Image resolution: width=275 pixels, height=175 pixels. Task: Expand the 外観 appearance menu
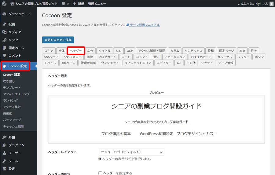point(12,137)
